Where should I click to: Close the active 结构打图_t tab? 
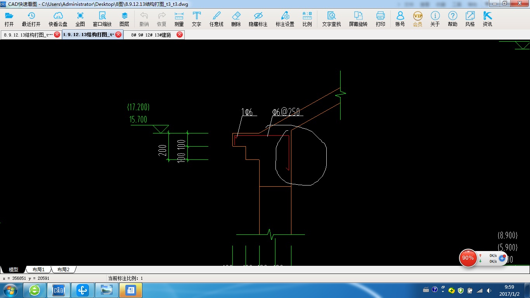pyautogui.click(x=118, y=35)
